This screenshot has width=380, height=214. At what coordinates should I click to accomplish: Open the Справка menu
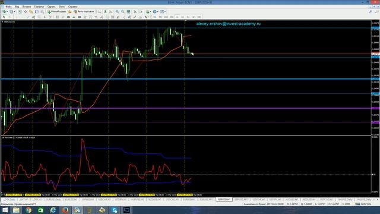click(72, 7)
